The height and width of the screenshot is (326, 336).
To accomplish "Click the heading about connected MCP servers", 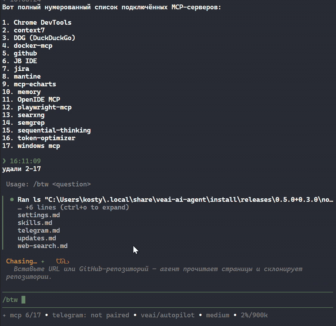I will (111, 7).
